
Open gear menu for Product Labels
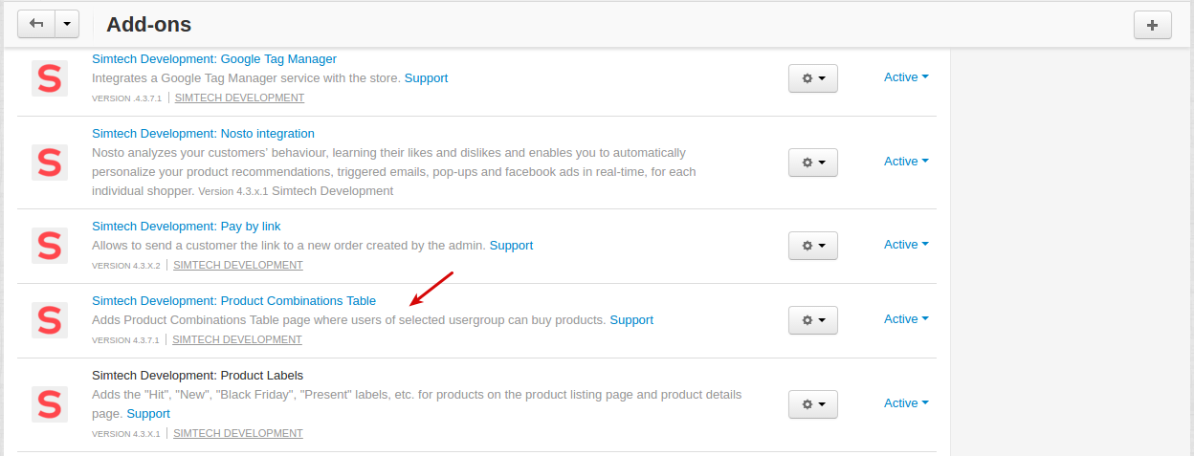[x=813, y=404]
